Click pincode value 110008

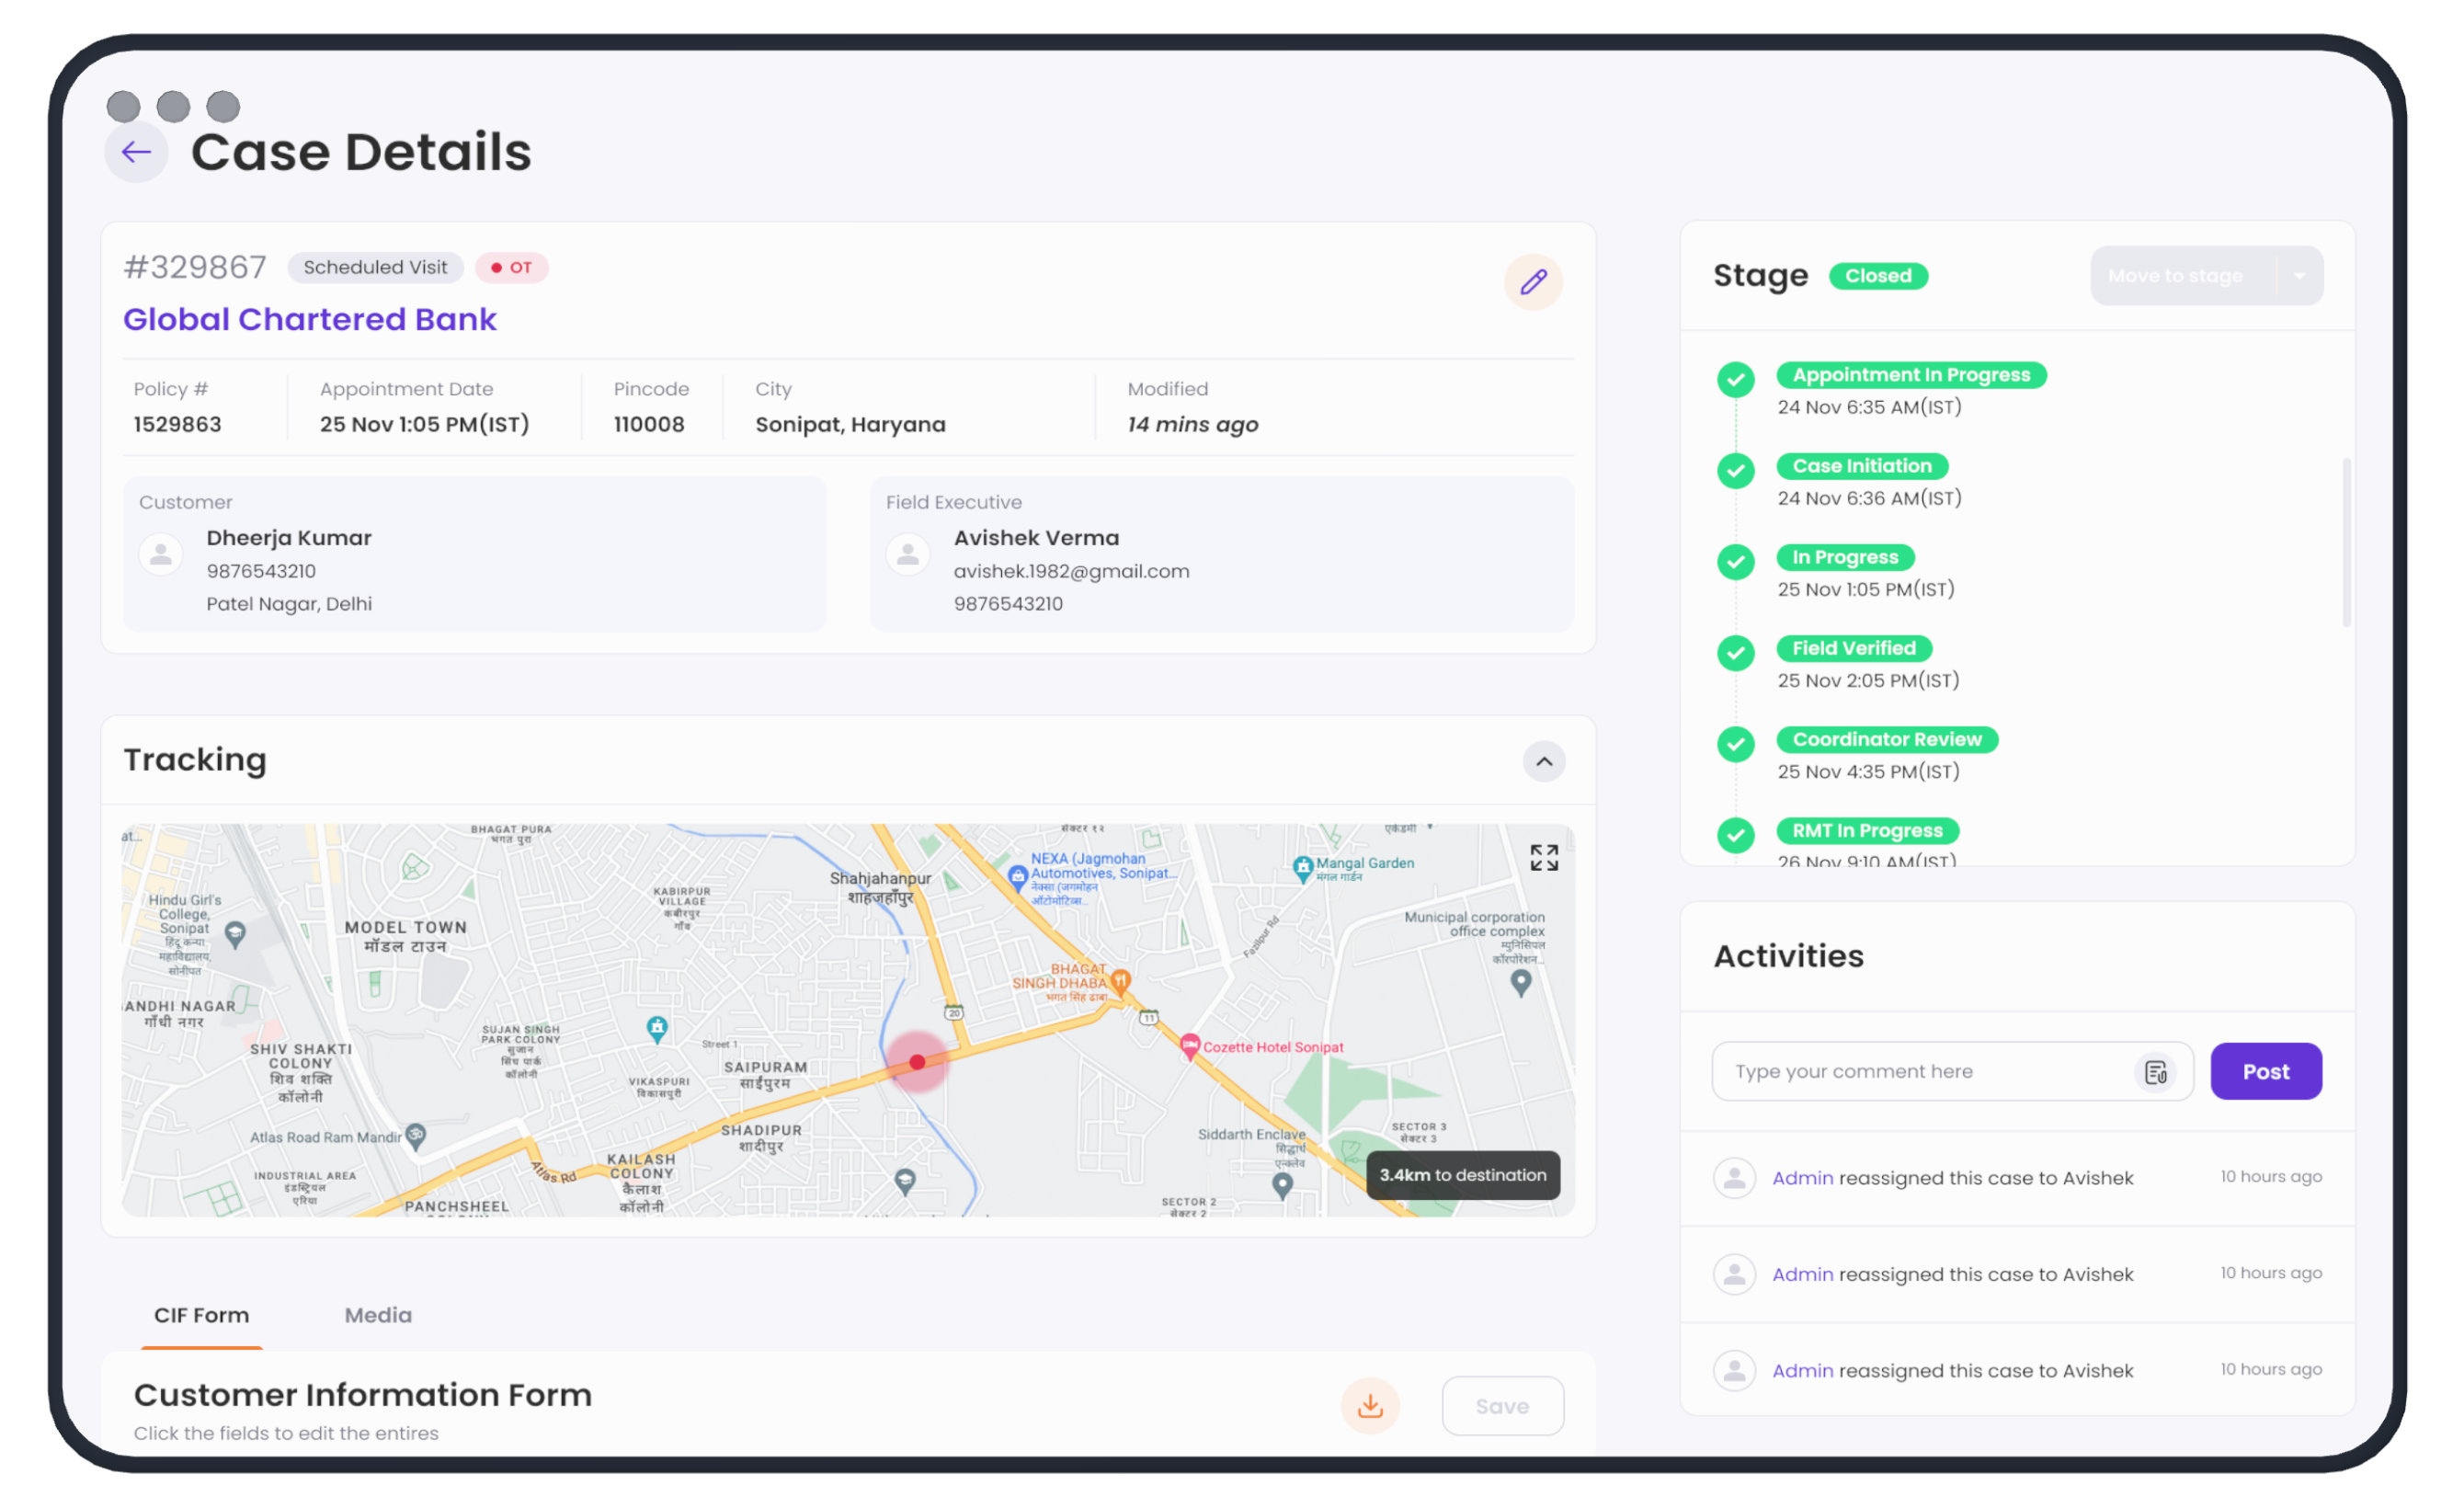649,424
